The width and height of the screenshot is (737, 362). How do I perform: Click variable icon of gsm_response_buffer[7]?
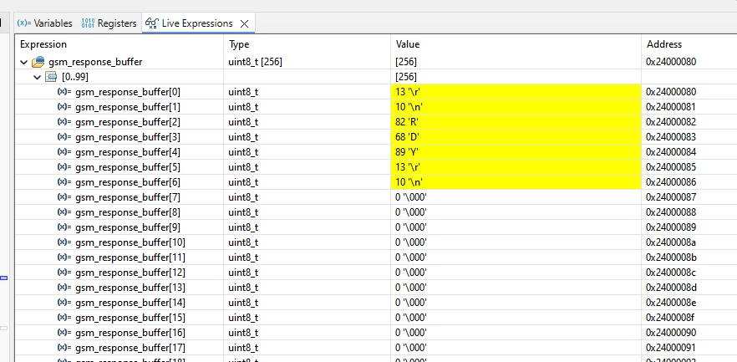pyautogui.click(x=64, y=197)
